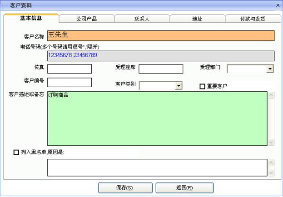Expand the 客户类别 dropdown

tap(179, 86)
